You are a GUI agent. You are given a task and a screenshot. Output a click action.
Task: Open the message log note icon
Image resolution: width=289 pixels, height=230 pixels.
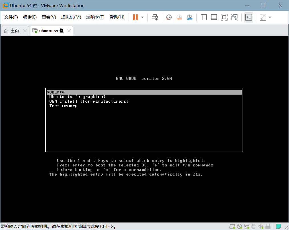278,226
